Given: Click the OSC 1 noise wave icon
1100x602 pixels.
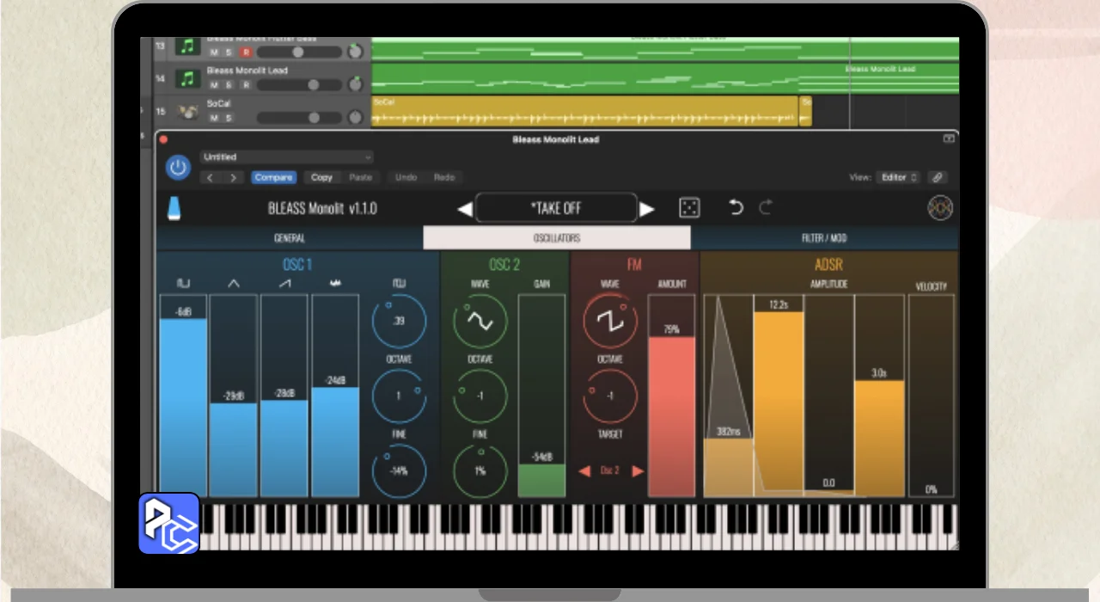Looking at the screenshot, I should click(335, 283).
